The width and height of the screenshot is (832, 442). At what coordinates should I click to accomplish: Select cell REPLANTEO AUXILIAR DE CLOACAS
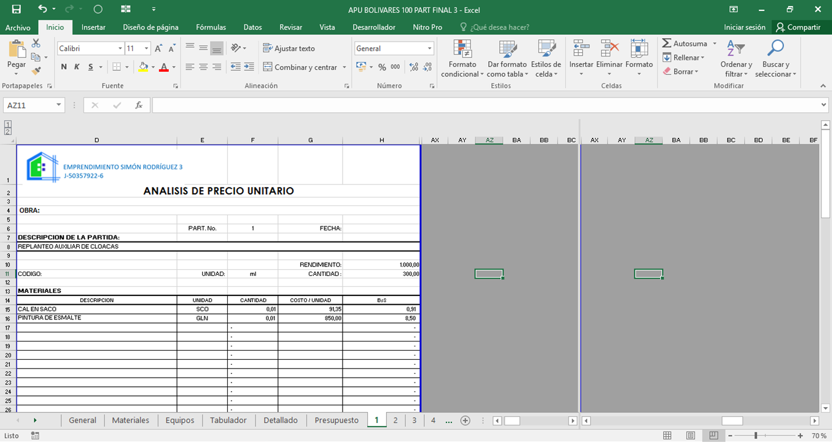point(218,246)
